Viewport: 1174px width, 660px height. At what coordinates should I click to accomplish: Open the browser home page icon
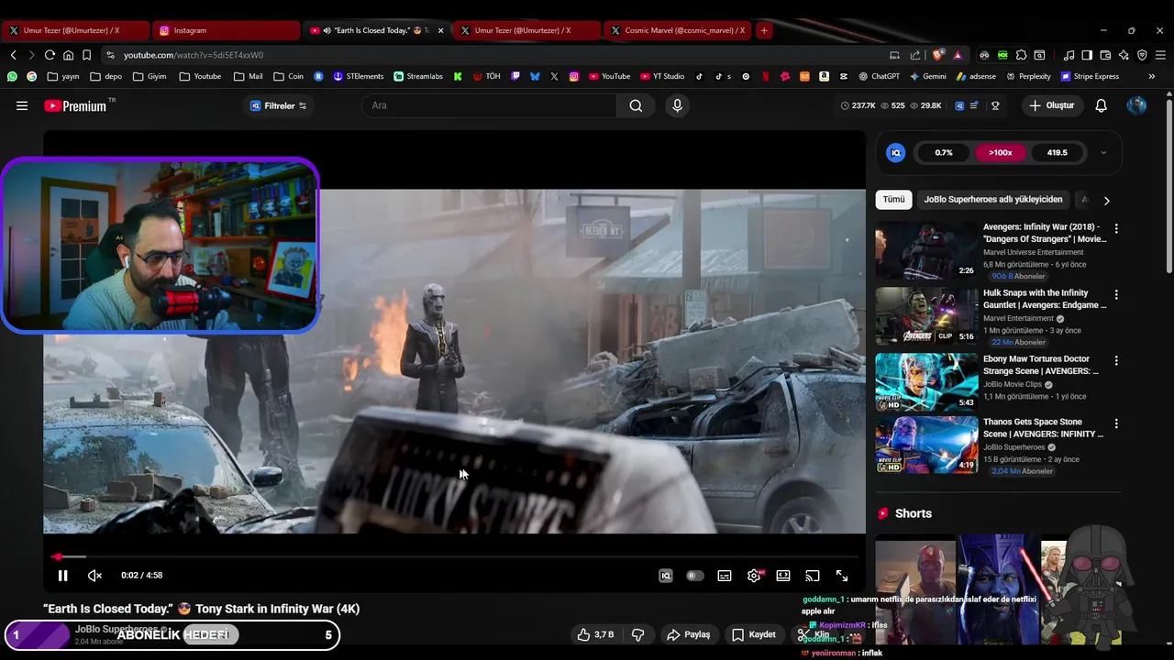pos(68,55)
